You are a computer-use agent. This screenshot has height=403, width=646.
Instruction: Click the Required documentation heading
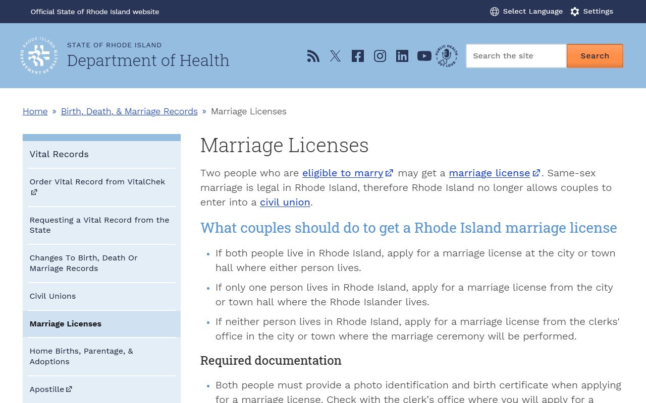point(271,361)
